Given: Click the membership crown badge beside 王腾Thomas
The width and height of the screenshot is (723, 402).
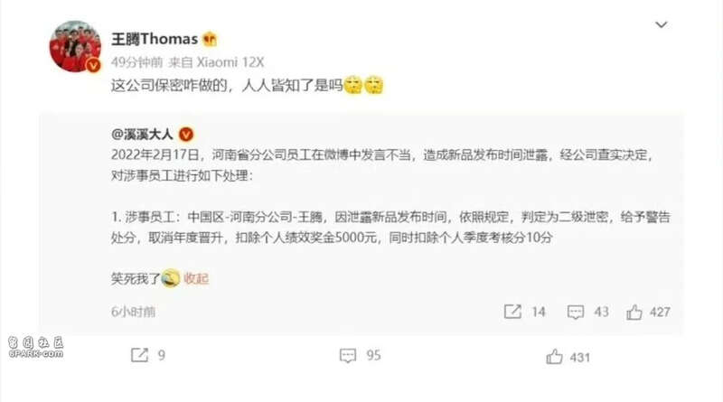Looking at the screenshot, I should (210, 39).
